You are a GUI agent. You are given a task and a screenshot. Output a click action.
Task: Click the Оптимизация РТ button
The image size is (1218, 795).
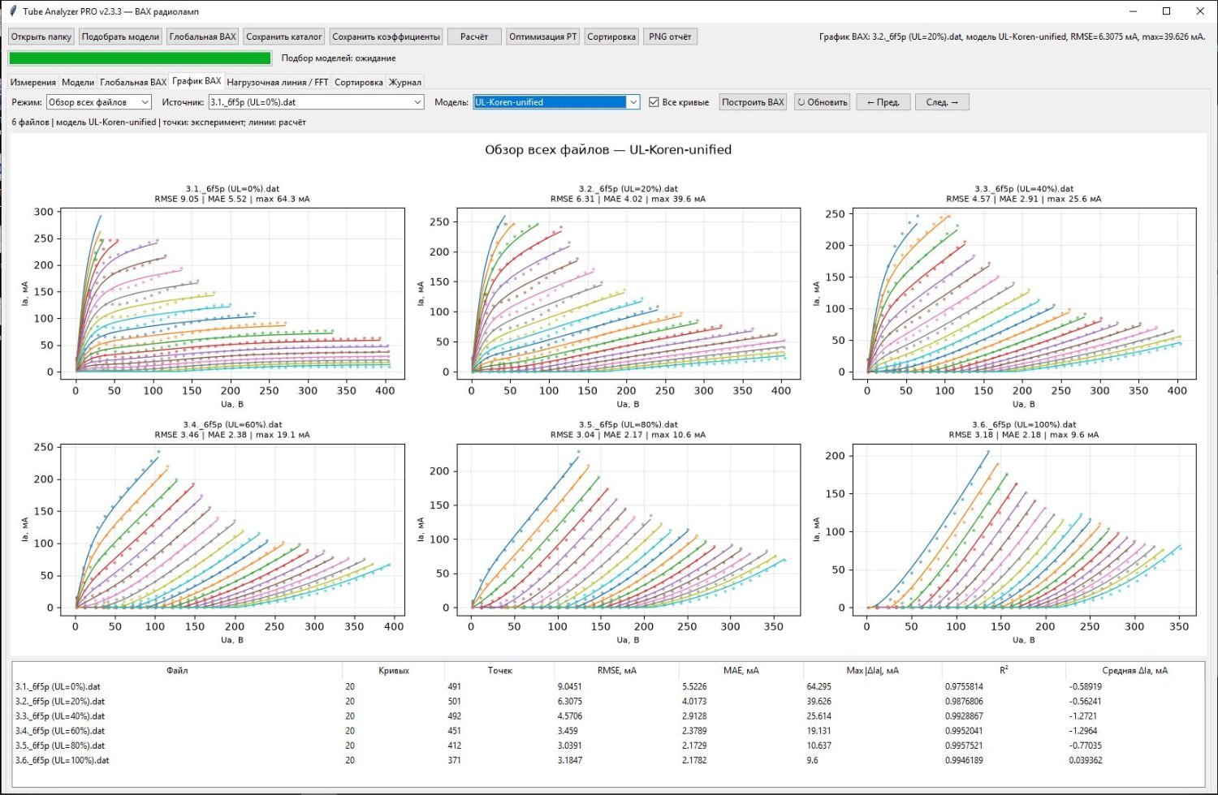(x=542, y=37)
